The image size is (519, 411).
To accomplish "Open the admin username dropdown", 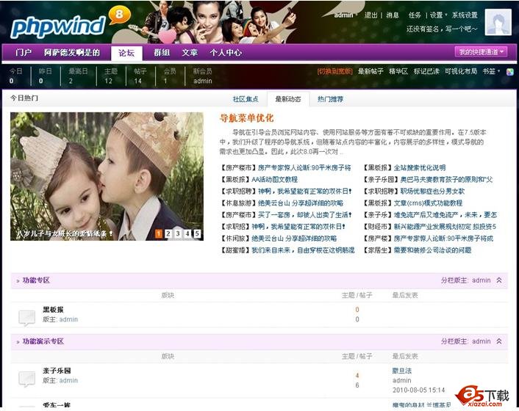I will (x=346, y=15).
